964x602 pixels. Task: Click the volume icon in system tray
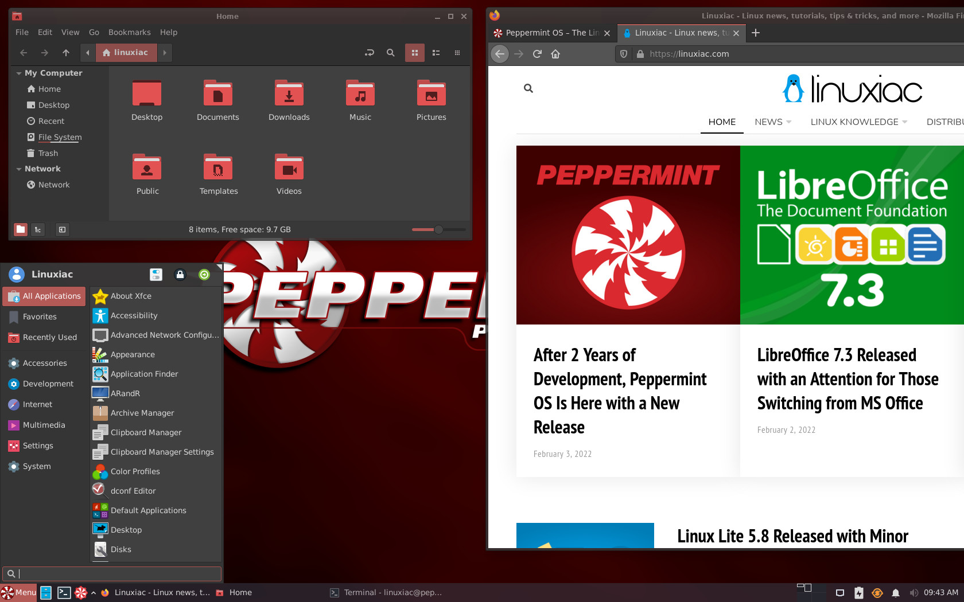(914, 593)
